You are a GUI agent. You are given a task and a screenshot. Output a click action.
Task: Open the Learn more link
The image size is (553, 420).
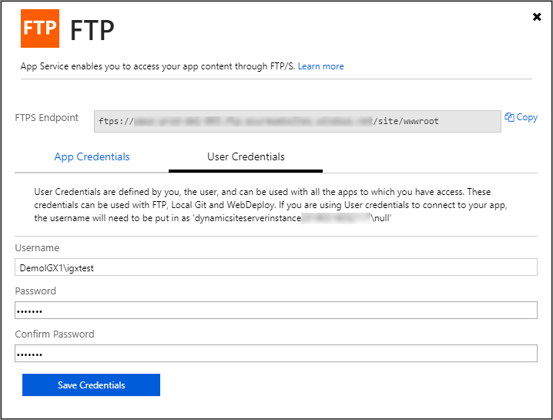pos(320,66)
